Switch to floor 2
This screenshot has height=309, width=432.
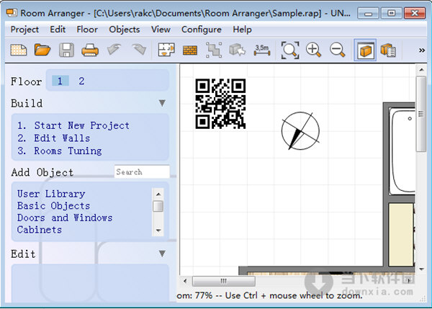[81, 81]
